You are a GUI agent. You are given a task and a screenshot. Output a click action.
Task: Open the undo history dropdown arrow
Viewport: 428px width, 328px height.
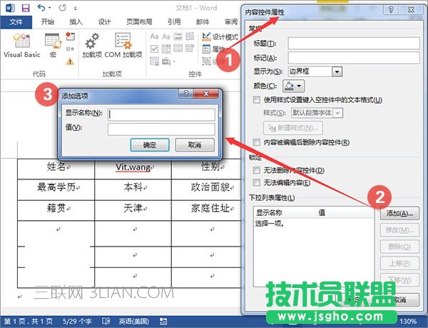(50, 8)
